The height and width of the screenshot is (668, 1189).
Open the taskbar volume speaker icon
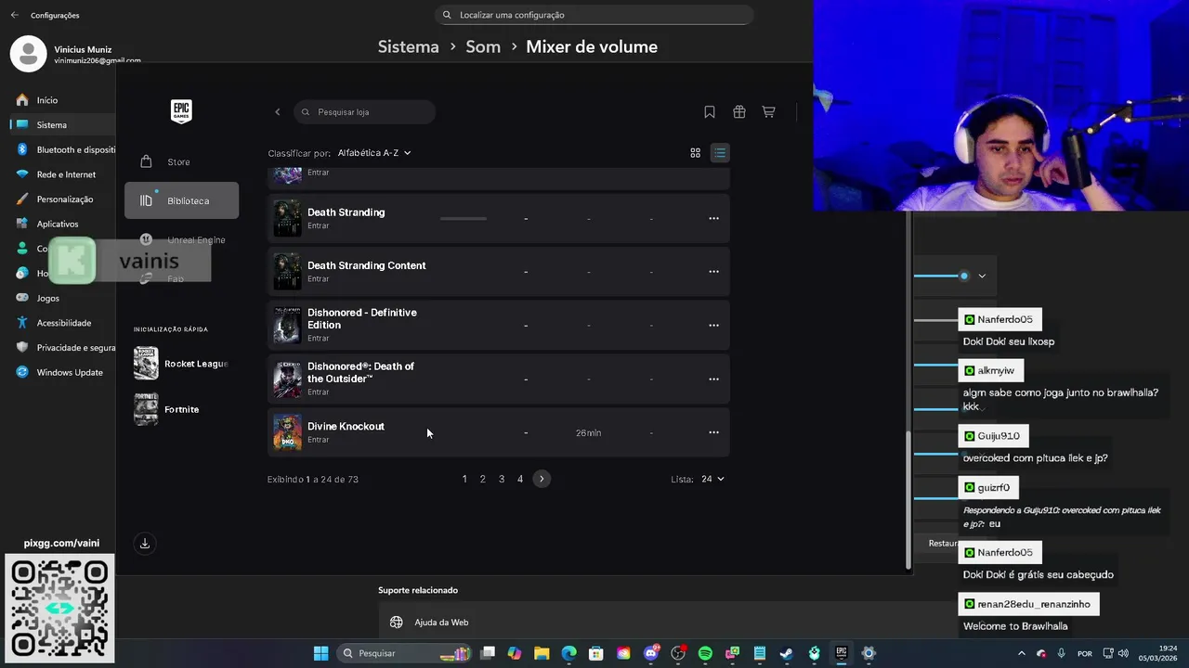(x=1123, y=653)
